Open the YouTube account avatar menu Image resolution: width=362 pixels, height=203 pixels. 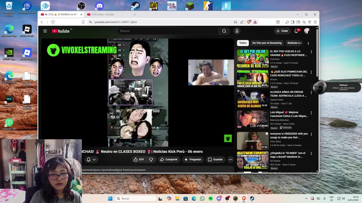[307, 31]
